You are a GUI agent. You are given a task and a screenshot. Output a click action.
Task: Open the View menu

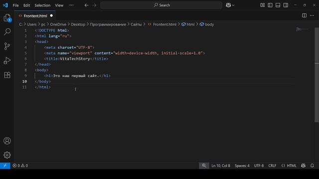(59, 5)
